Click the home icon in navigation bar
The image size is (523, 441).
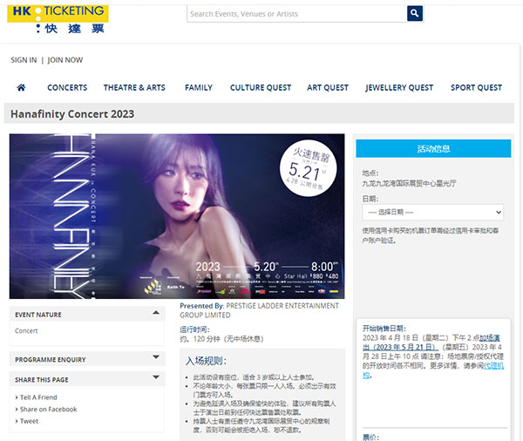[x=21, y=87]
